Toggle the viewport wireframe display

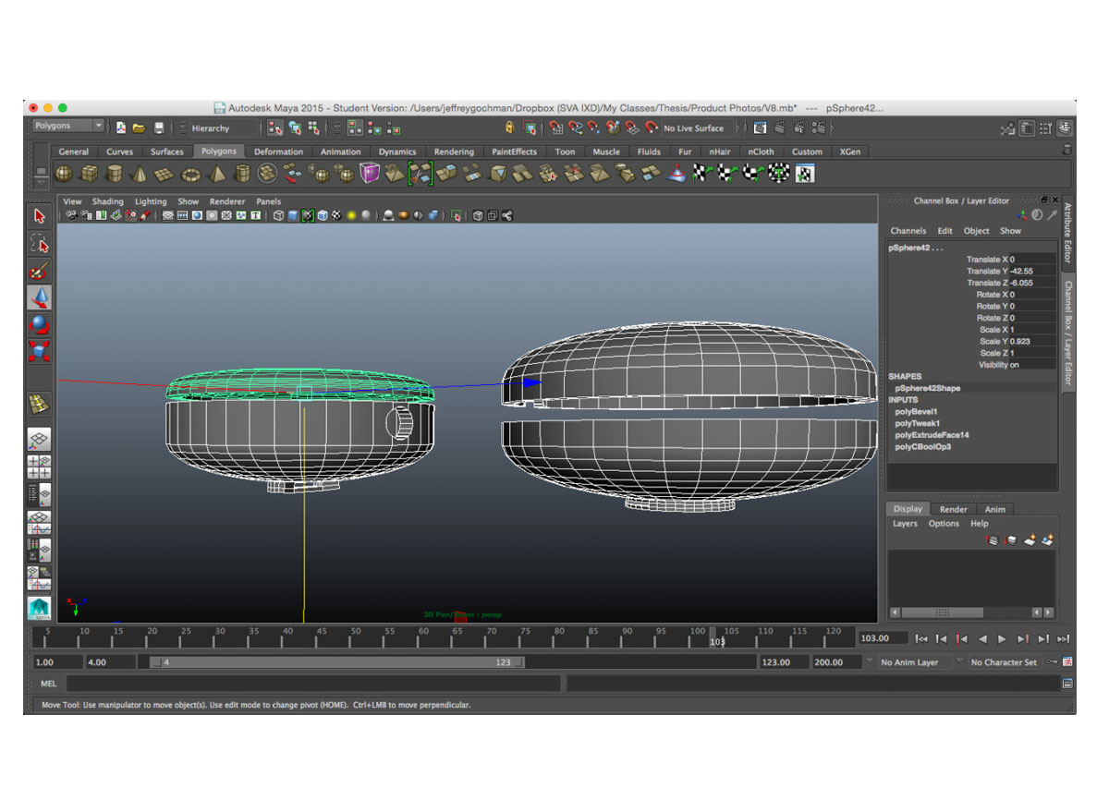tap(278, 216)
